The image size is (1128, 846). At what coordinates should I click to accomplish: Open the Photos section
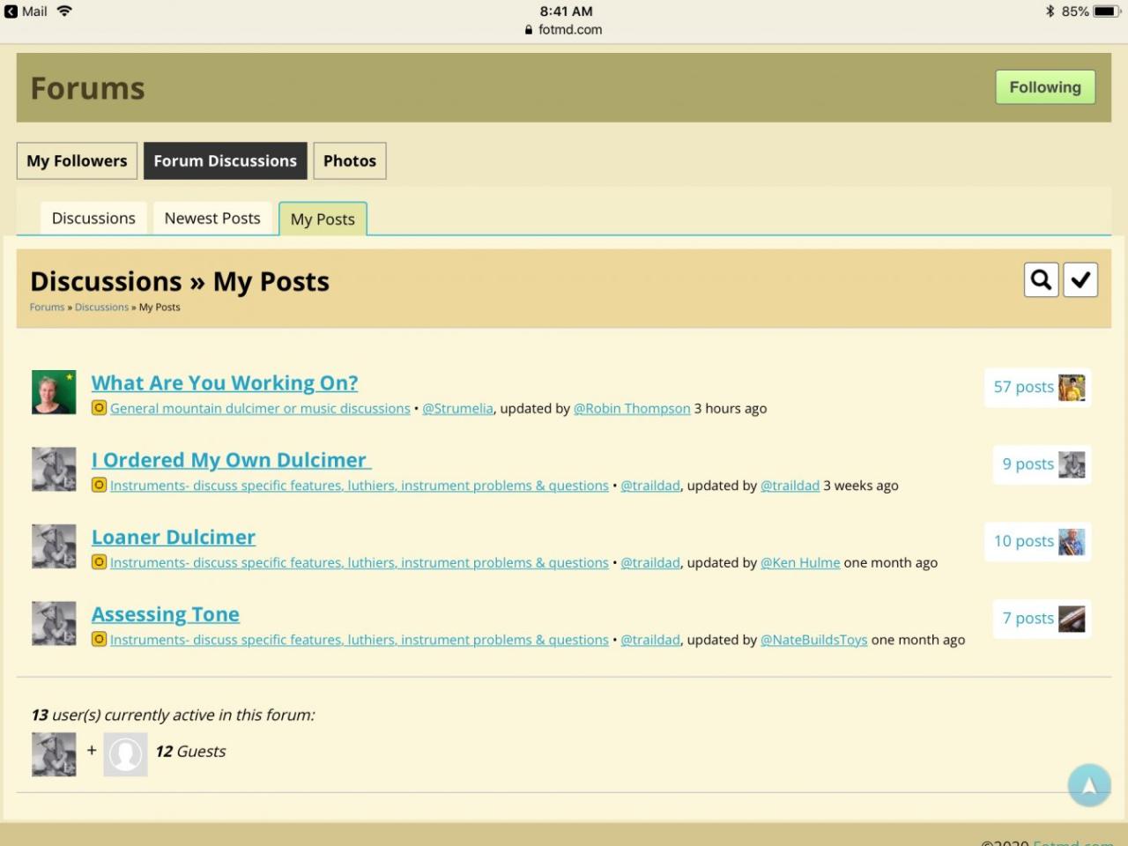[349, 161]
